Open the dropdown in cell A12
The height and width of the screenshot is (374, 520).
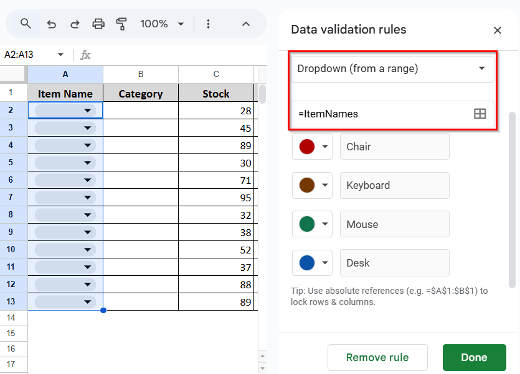point(88,285)
